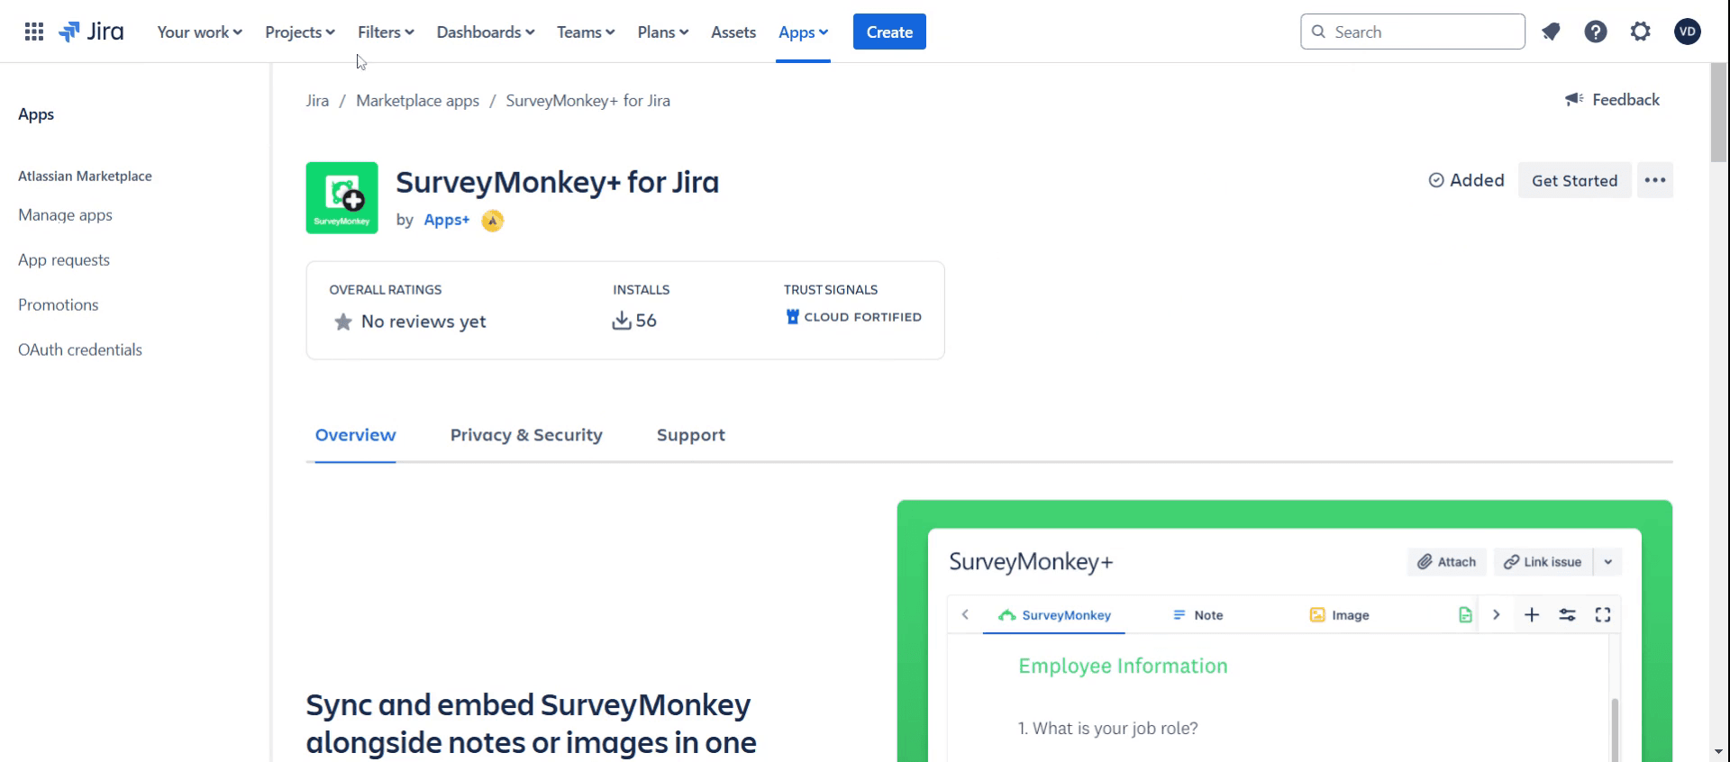This screenshot has height=762, width=1730.
Task: Click the Link issue button in preview
Action: [1543, 561]
